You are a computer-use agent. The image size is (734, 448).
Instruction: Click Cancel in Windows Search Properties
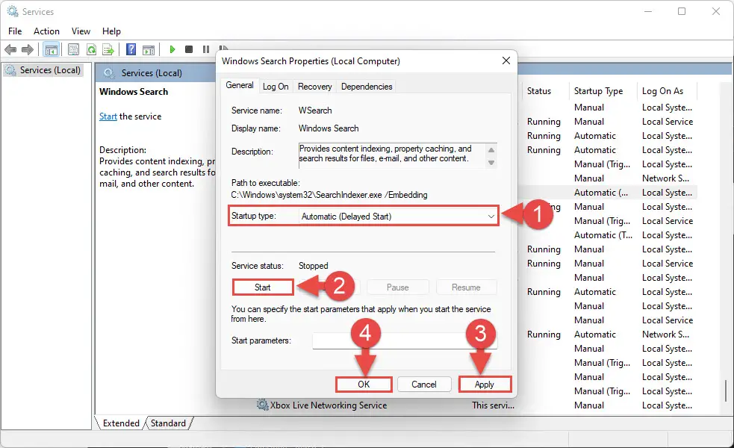pyautogui.click(x=423, y=385)
